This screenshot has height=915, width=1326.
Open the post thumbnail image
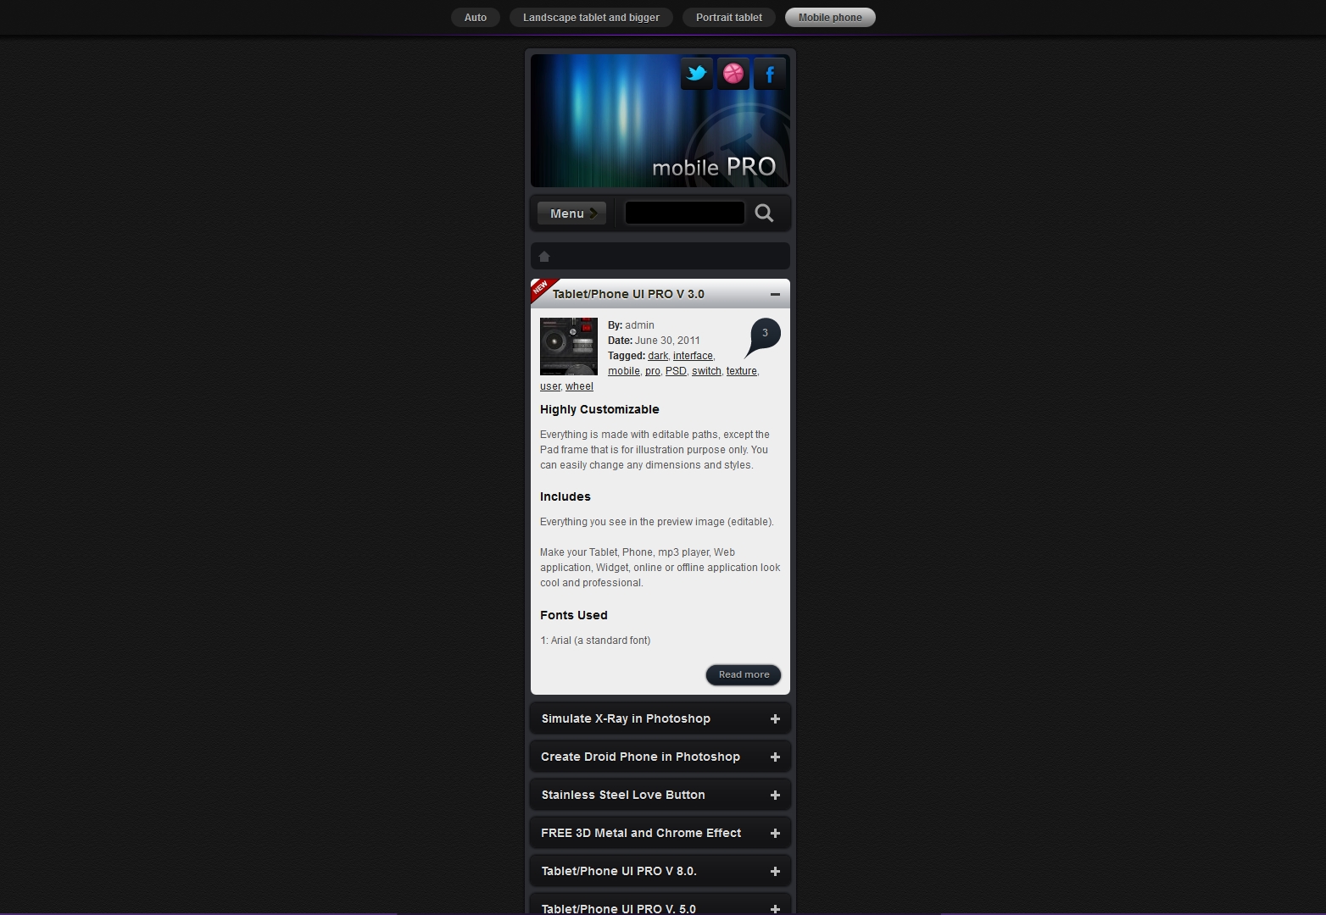coord(569,347)
